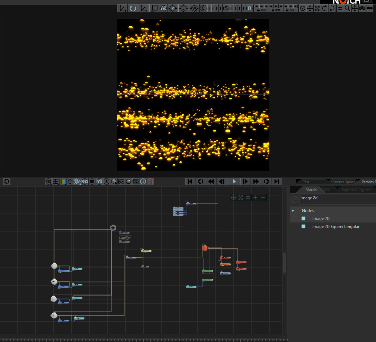Jump to end of timeline
The image size is (376, 342).
click(277, 182)
